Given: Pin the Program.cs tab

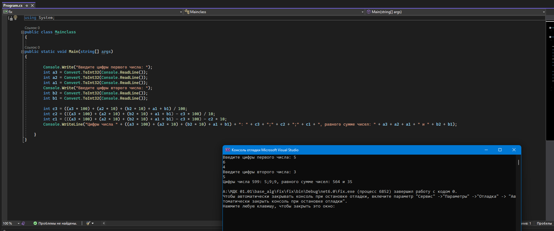Looking at the screenshot, I should [27, 5].
